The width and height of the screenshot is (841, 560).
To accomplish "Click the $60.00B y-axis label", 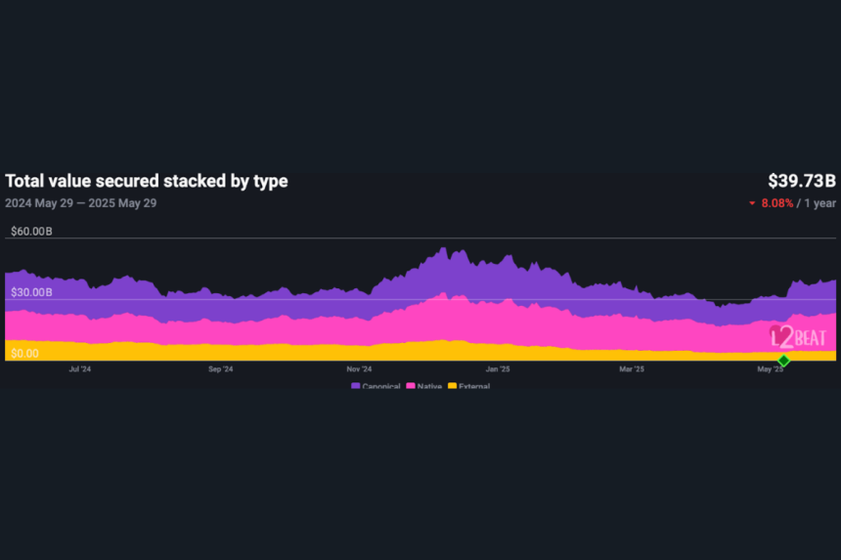I will coord(31,232).
